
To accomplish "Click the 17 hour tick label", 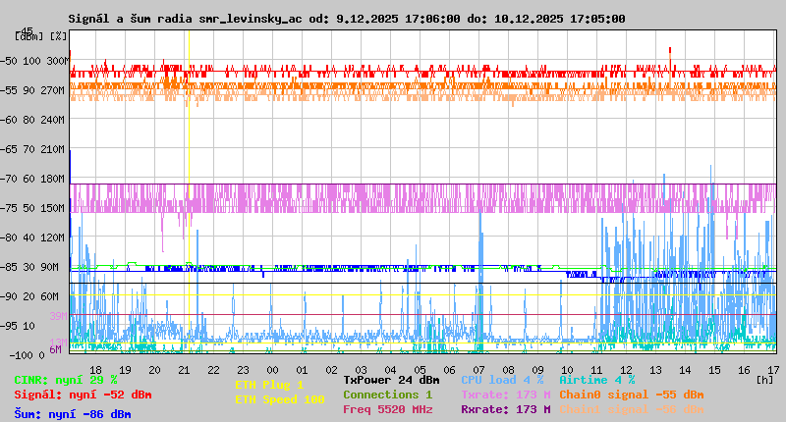I will 773,370.
